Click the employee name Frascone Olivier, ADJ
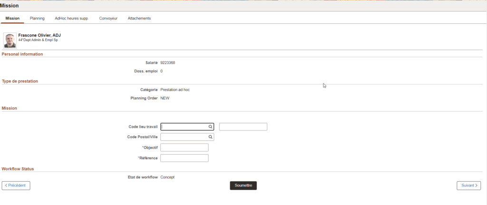The image size is (487, 205). coord(39,36)
